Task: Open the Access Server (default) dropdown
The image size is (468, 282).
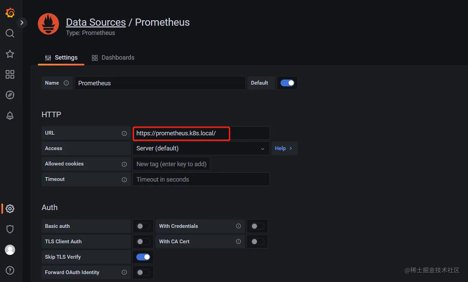Action: (x=201, y=148)
